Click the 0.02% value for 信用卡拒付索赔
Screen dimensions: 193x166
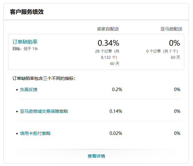[116, 133]
